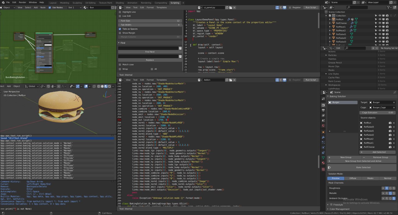Switch to the UV Editing workspace tab
398x215 pixels.
tap(90, 2)
